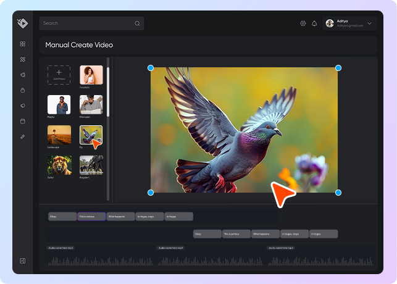This screenshot has width=397, height=284.
Task: Select the Safari lion thumbnail
Action: coord(59,164)
